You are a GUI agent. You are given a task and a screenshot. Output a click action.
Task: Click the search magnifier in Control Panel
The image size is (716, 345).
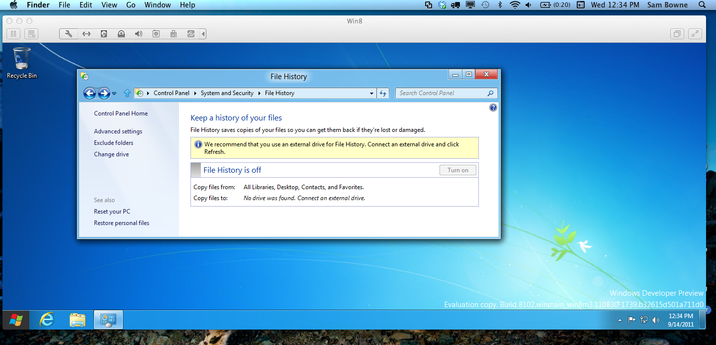click(490, 93)
